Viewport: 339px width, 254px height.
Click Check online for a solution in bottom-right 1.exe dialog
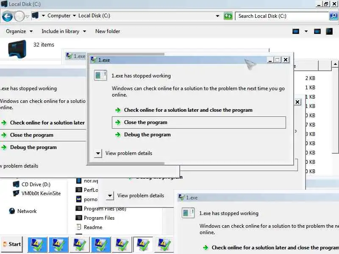(270, 248)
